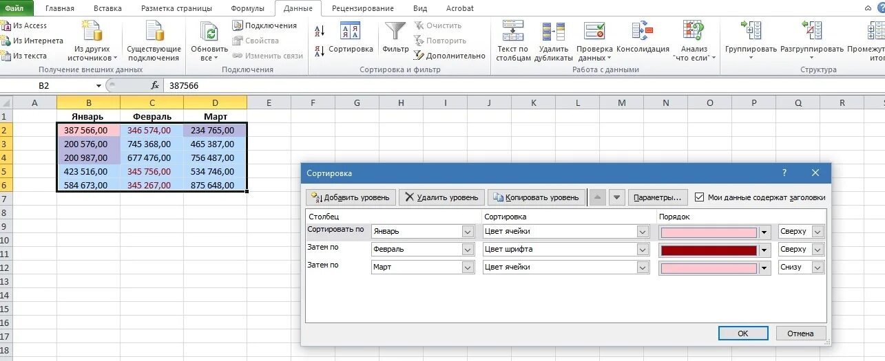Click the dialog help question mark

[784, 173]
